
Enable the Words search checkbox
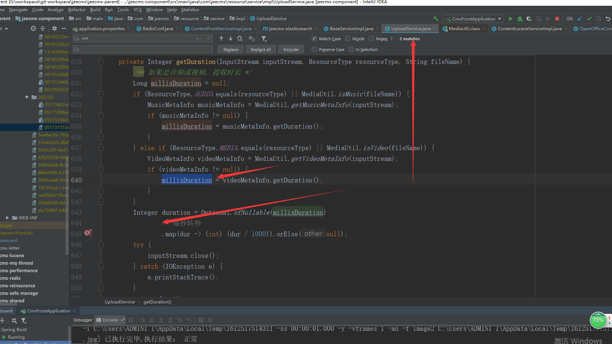point(348,38)
